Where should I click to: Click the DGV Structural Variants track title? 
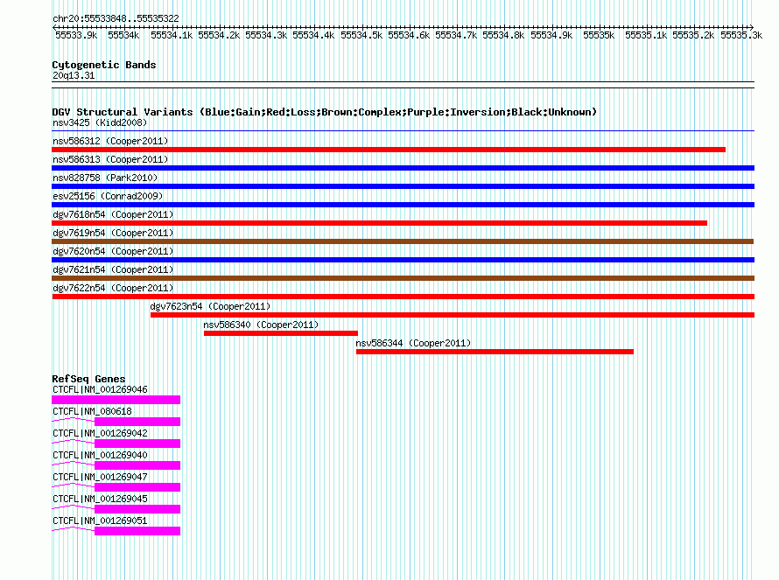tap(325, 112)
